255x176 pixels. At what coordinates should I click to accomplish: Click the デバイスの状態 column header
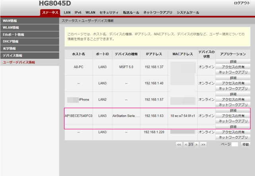207,54
